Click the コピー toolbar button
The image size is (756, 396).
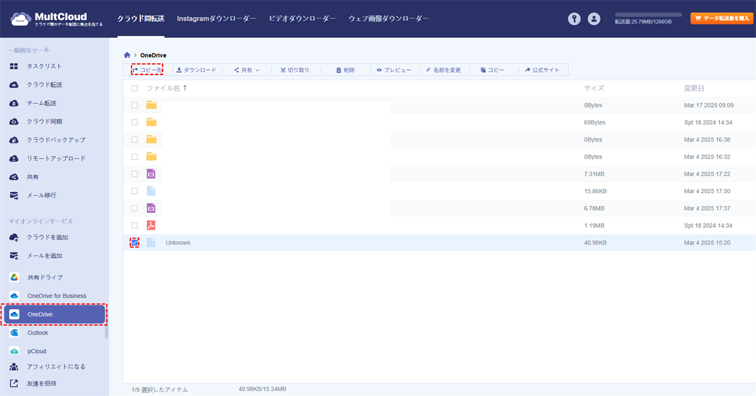pos(492,70)
